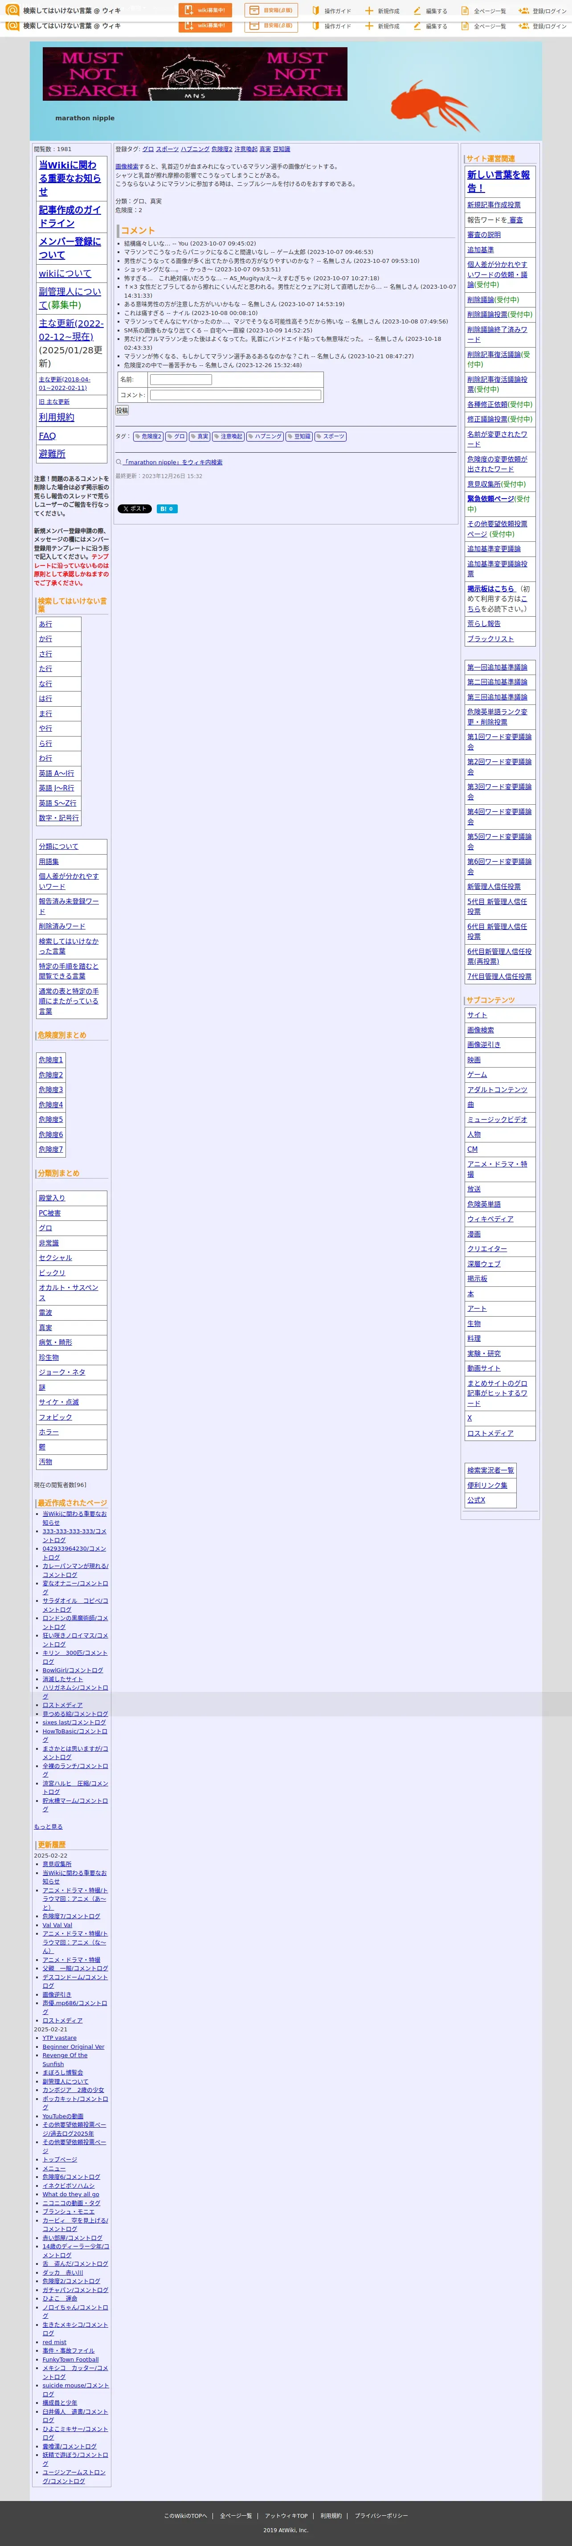Open the か行 index link
Image resolution: width=572 pixels, height=2546 pixels.
pyautogui.click(x=45, y=639)
